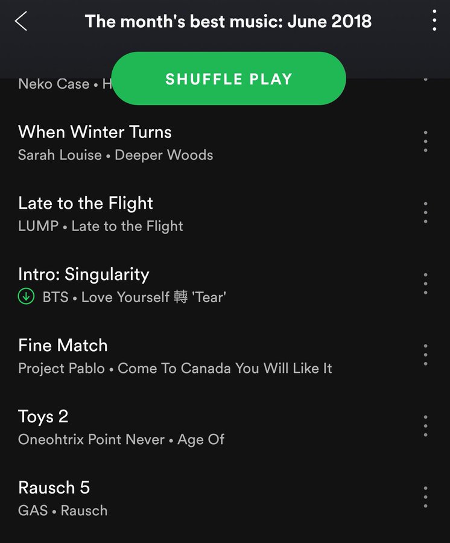The width and height of the screenshot is (450, 543).
Task: Start Shuffle Play
Action: 229,78
